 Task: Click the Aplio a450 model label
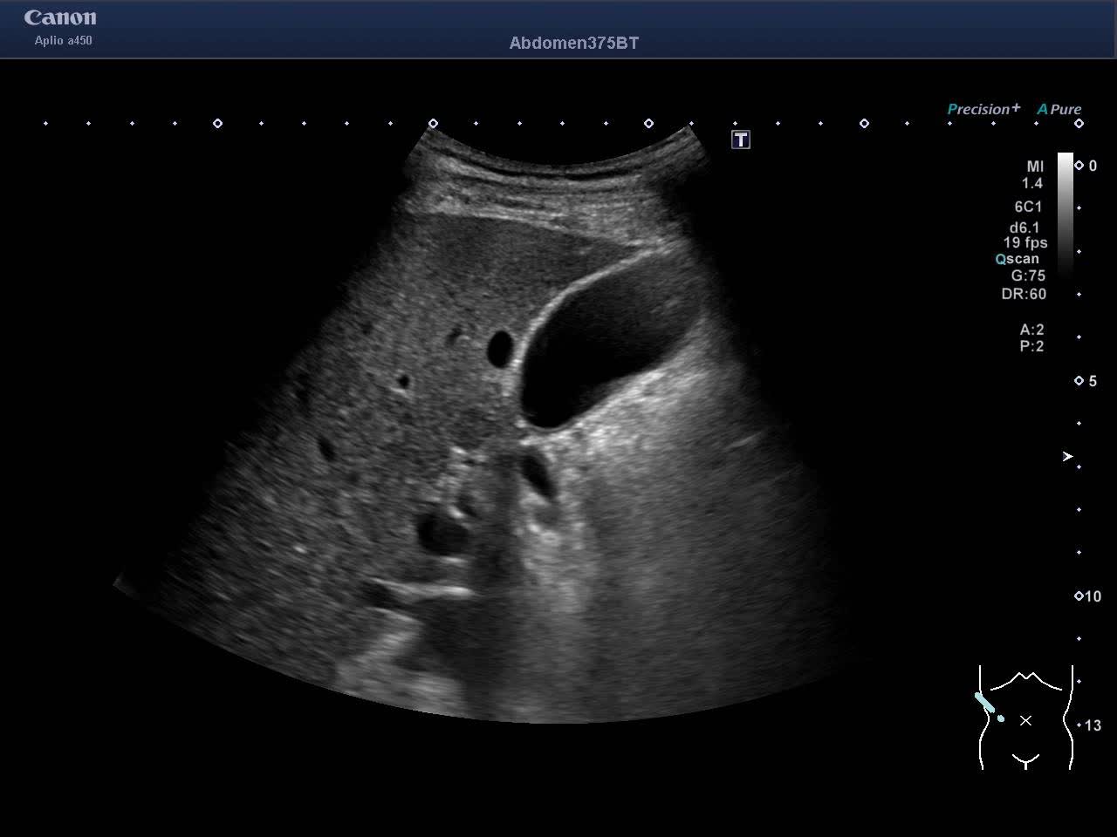[63, 41]
